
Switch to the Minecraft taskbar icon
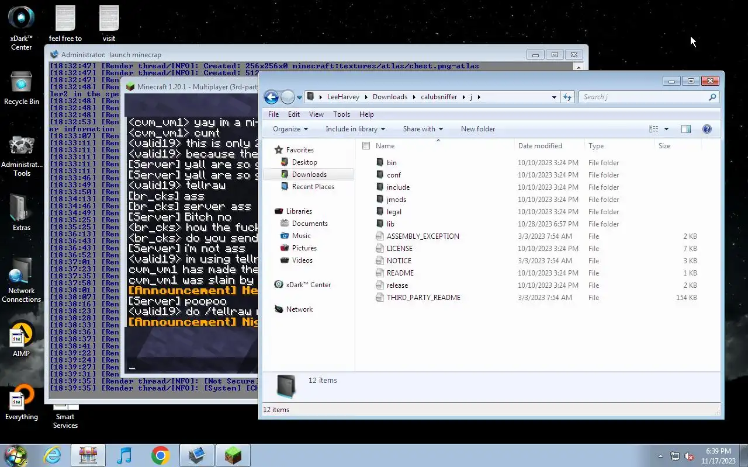pyautogui.click(x=233, y=455)
